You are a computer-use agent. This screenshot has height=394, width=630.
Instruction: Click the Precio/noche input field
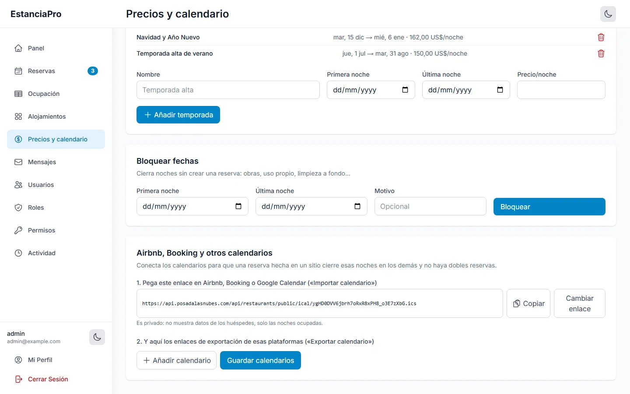tap(561, 90)
